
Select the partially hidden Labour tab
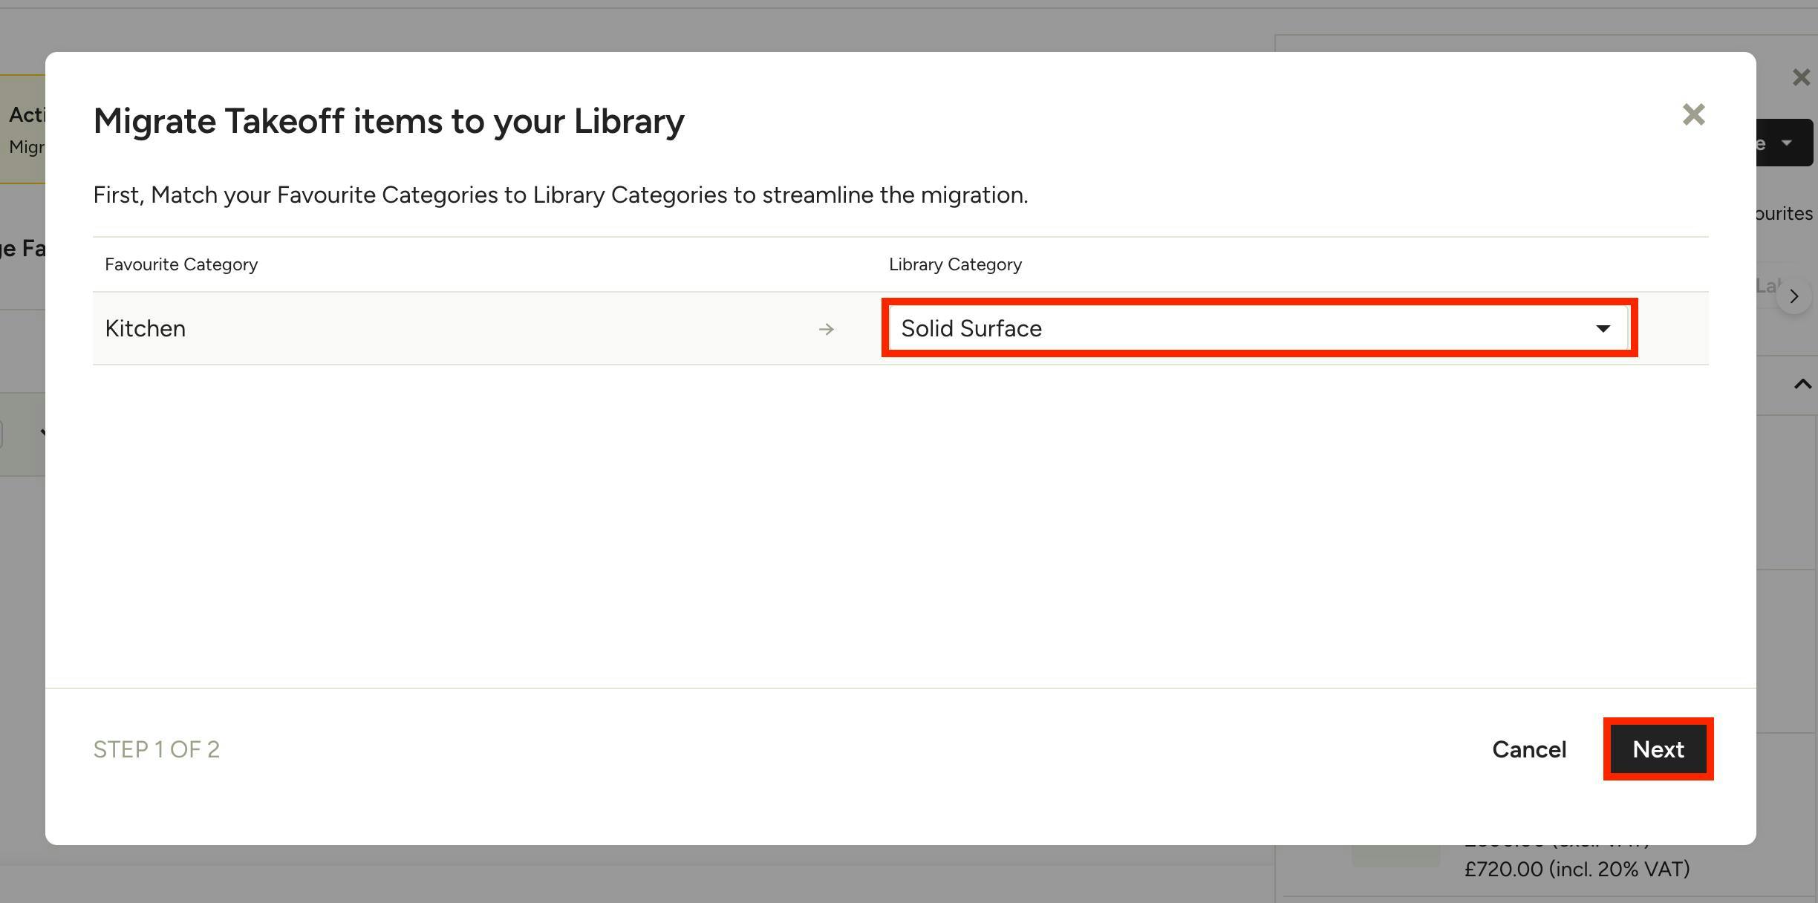click(1767, 286)
